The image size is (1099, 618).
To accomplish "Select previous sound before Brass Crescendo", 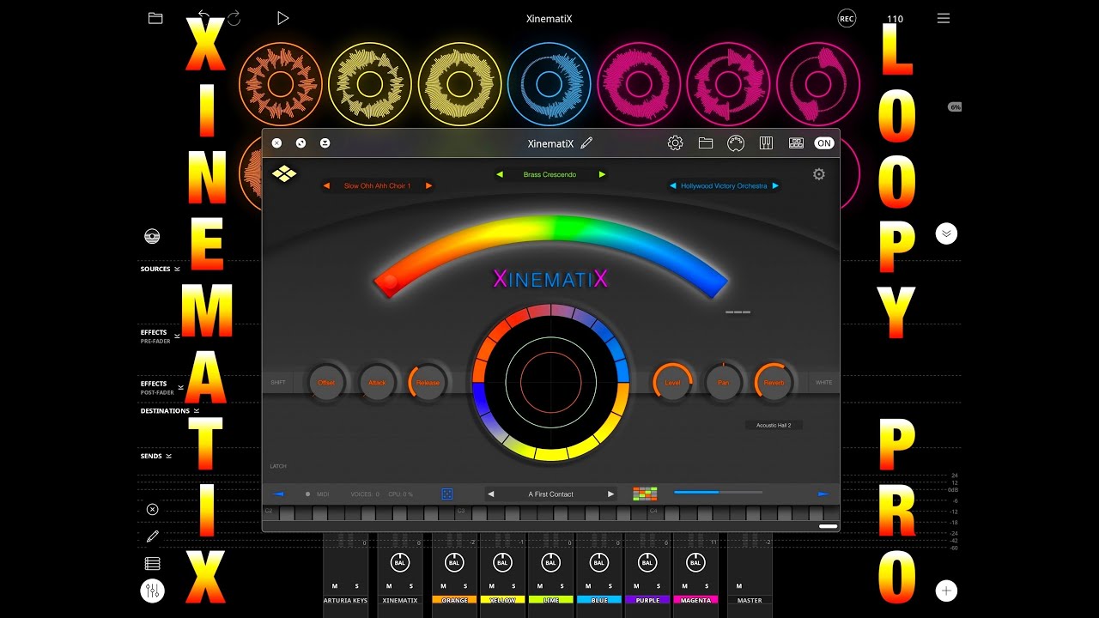I will point(499,174).
